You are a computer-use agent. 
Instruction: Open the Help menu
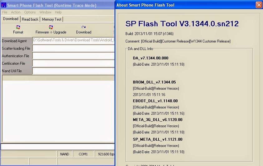pyautogui.click(x=58, y=12)
